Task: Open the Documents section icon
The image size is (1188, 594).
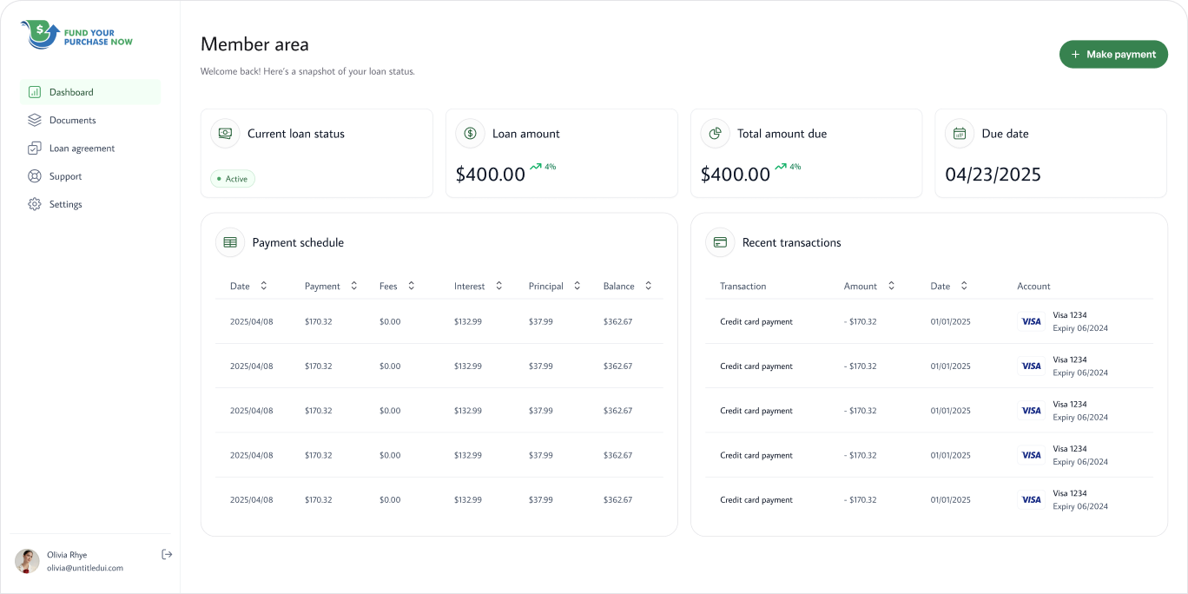Action: (x=35, y=120)
